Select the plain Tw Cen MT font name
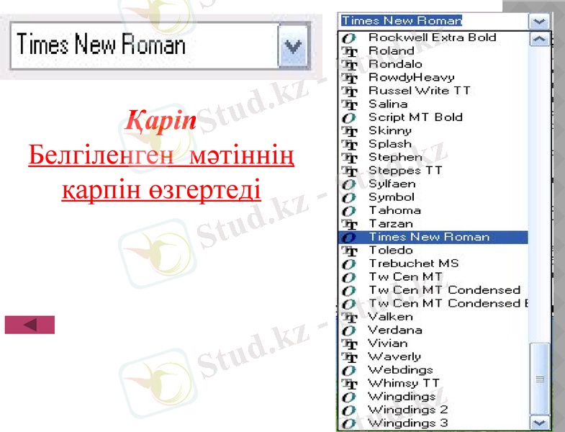Screen dimensions: 565x432 (405, 277)
